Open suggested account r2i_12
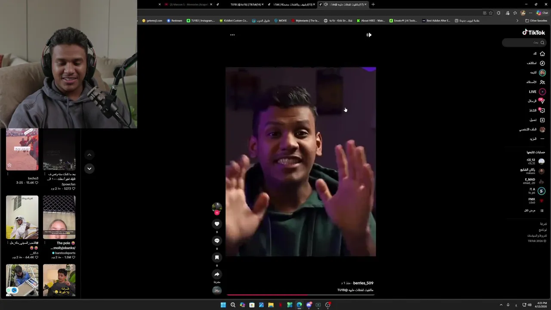 (535, 161)
